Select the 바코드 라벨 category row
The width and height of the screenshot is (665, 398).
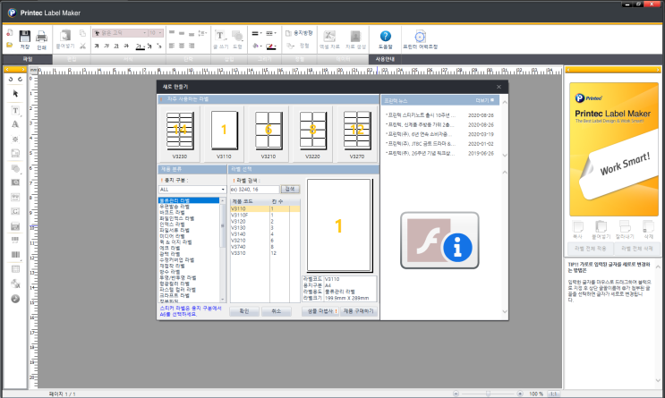pos(189,212)
